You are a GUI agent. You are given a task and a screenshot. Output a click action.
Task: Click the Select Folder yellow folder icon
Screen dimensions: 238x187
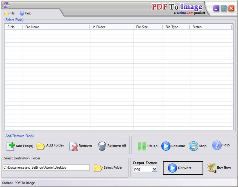(98, 168)
